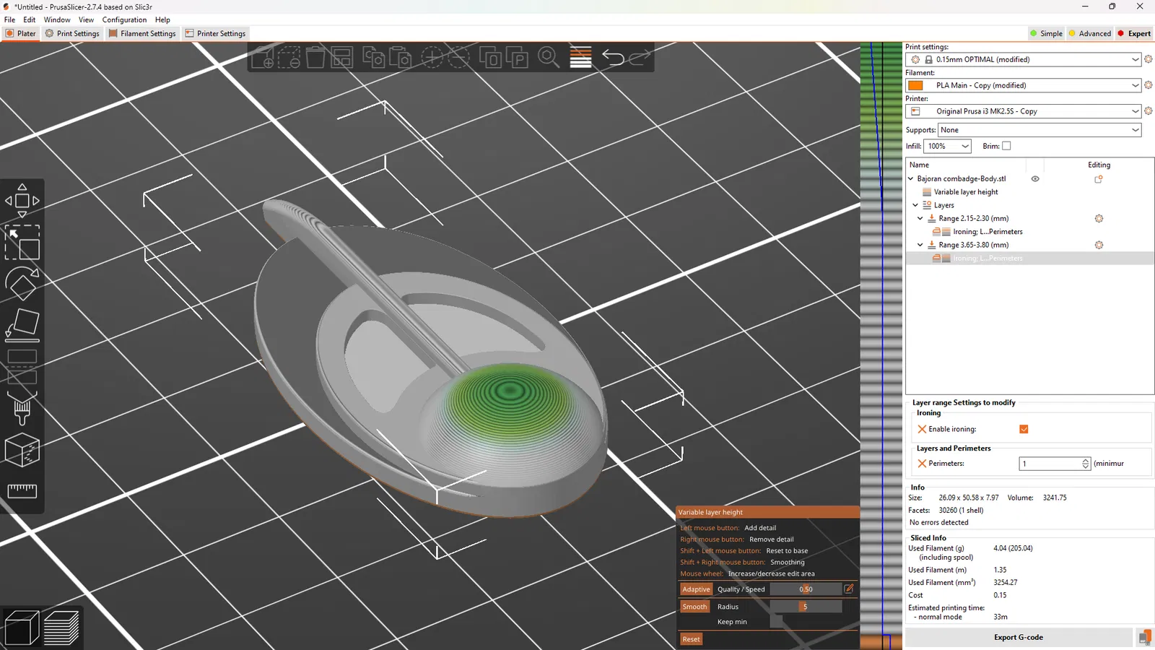This screenshot has width=1155, height=650.
Task: Click the Quality / Speed slider
Action: pos(806,589)
